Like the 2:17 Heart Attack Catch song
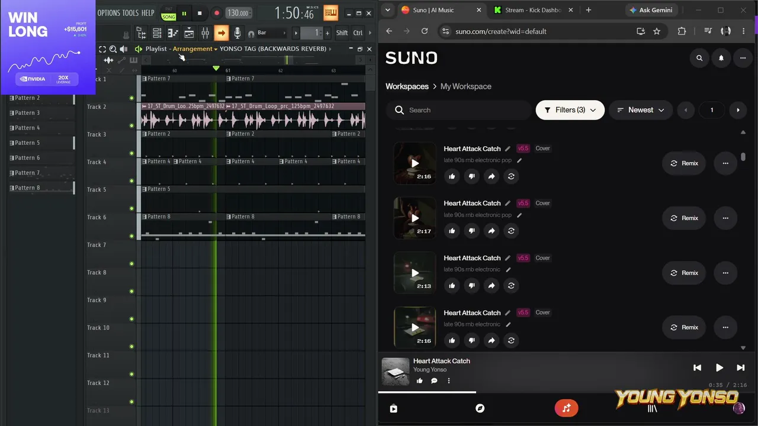 [452, 231]
